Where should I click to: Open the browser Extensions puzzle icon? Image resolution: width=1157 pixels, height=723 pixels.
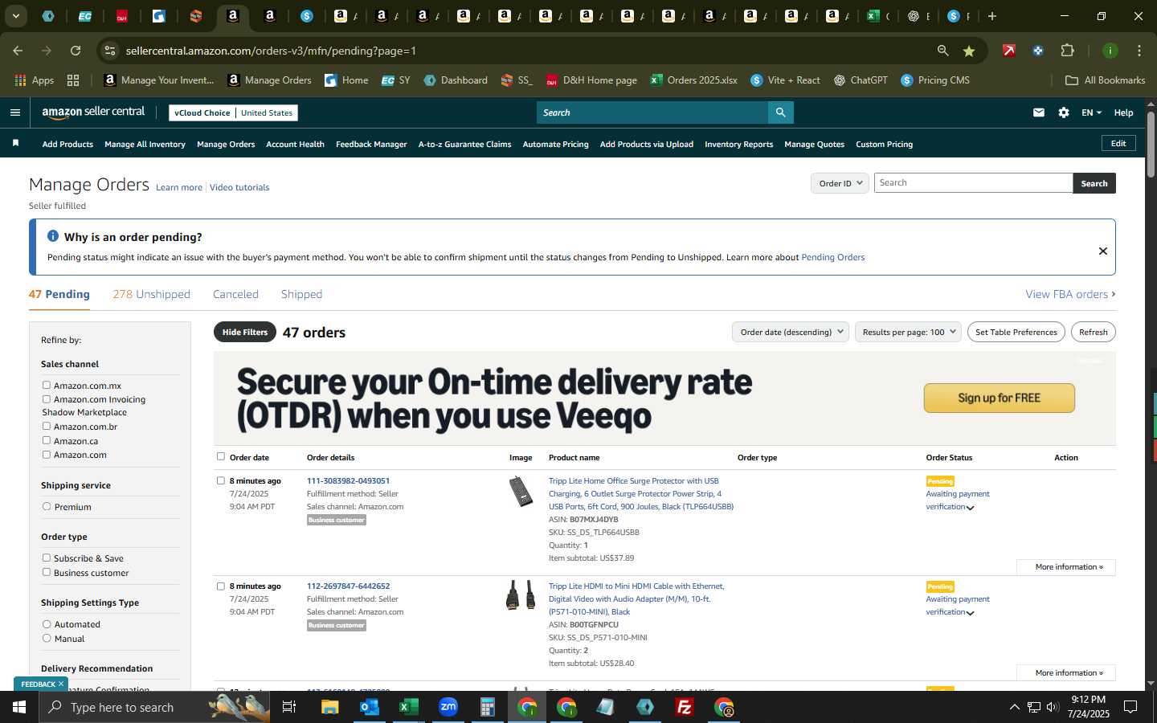pos(1068,51)
